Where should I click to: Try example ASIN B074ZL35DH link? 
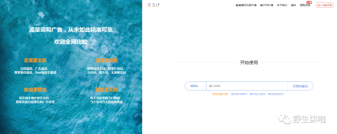(x=258, y=94)
